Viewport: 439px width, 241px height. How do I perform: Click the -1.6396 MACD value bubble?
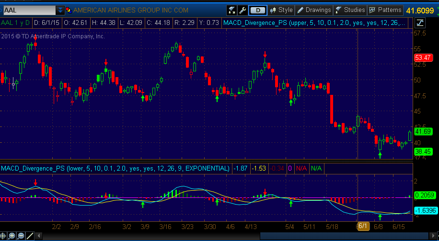tap(426, 210)
